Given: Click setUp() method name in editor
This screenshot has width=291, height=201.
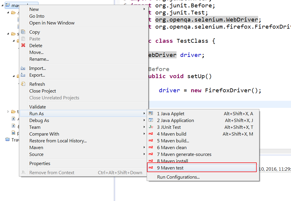Looking at the screenshot, I should pyautogui.click(x=199, y=76).
